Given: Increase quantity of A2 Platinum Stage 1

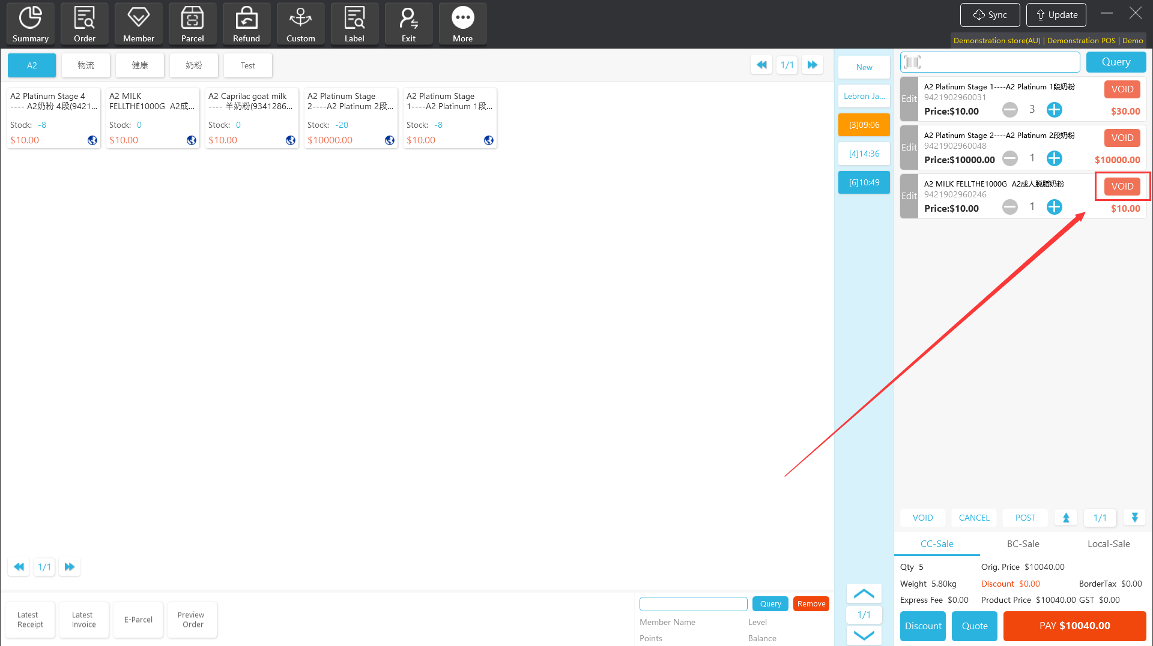Looking at the screenshot, I should pos(1055,110).
